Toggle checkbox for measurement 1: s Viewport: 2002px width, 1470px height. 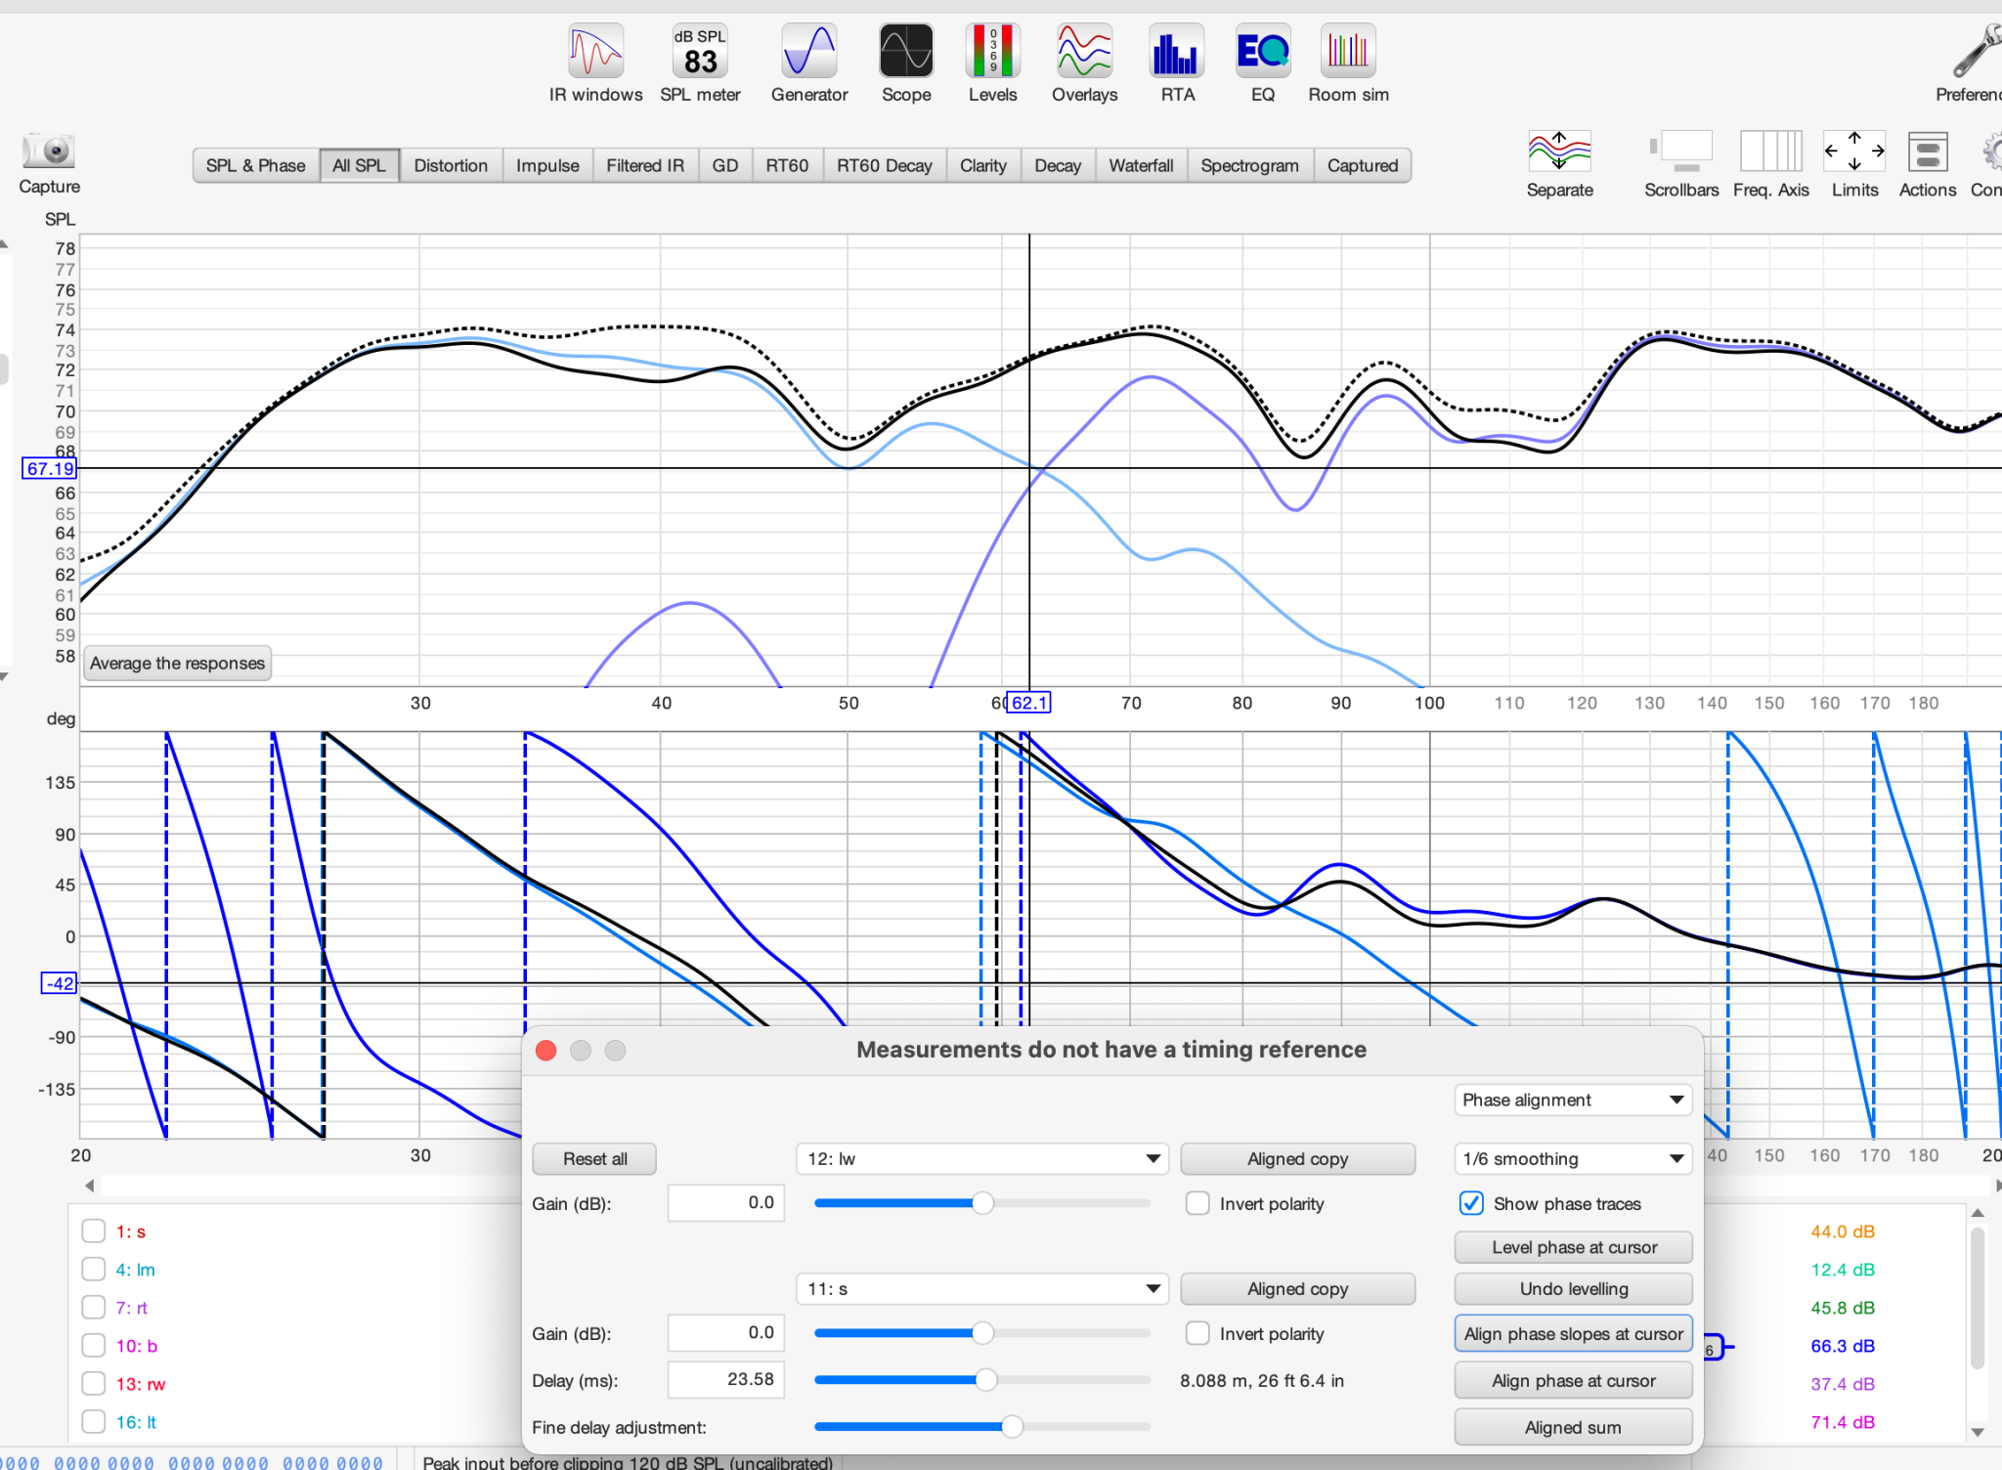93,1232
